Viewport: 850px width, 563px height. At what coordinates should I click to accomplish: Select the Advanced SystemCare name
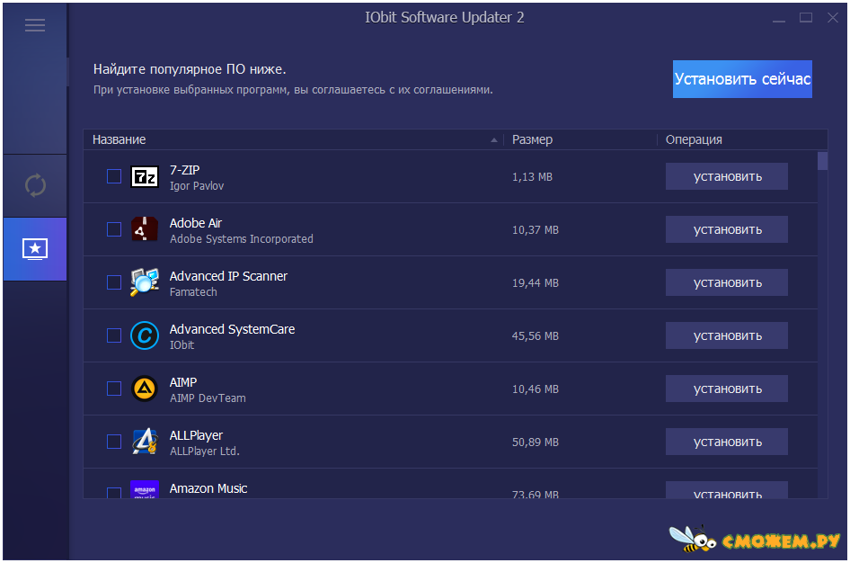coord(232,329)
